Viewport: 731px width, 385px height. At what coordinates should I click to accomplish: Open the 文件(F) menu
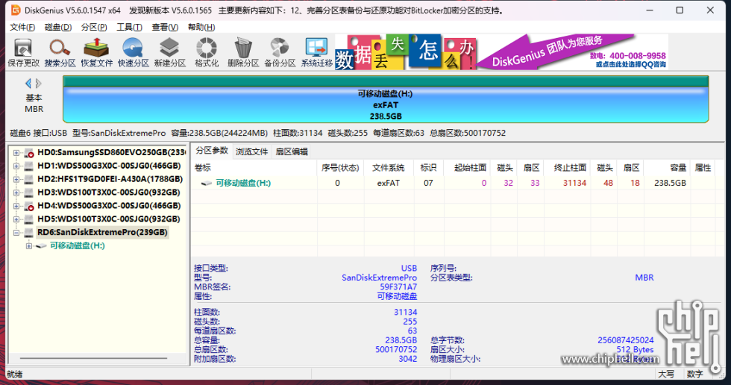(x=22, y=27)
